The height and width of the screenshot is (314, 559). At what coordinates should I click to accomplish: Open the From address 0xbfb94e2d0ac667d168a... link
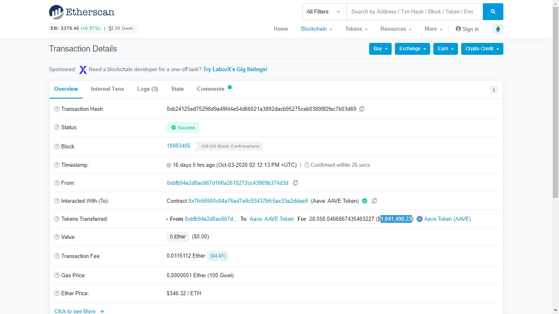point(228,183)
